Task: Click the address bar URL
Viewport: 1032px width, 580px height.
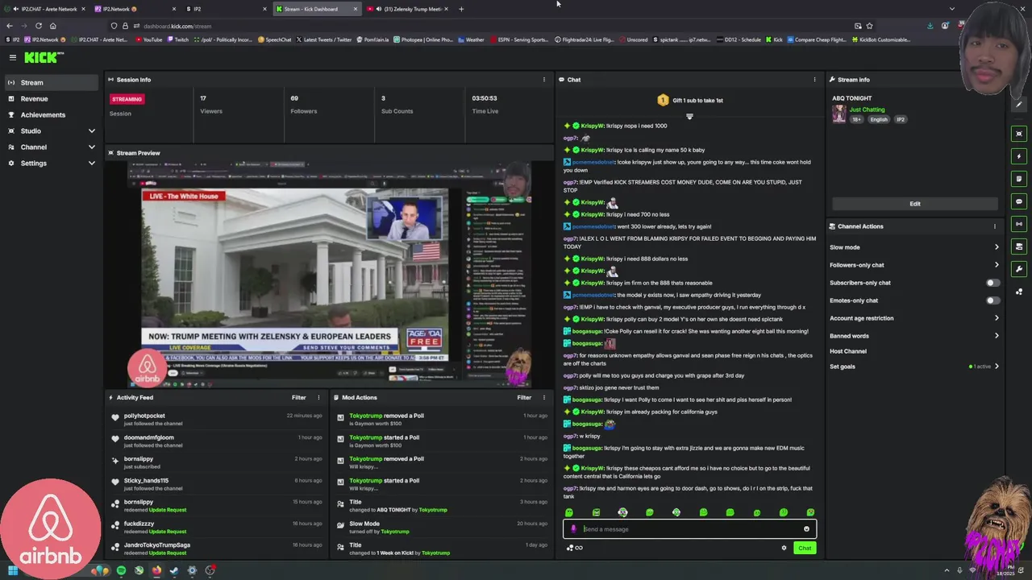Action: coord(177,26)
